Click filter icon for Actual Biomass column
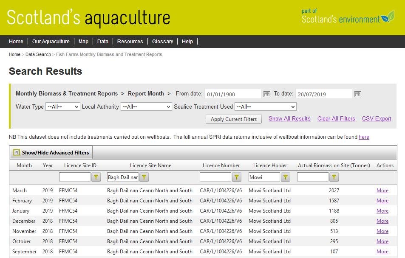 coord(334,177)
